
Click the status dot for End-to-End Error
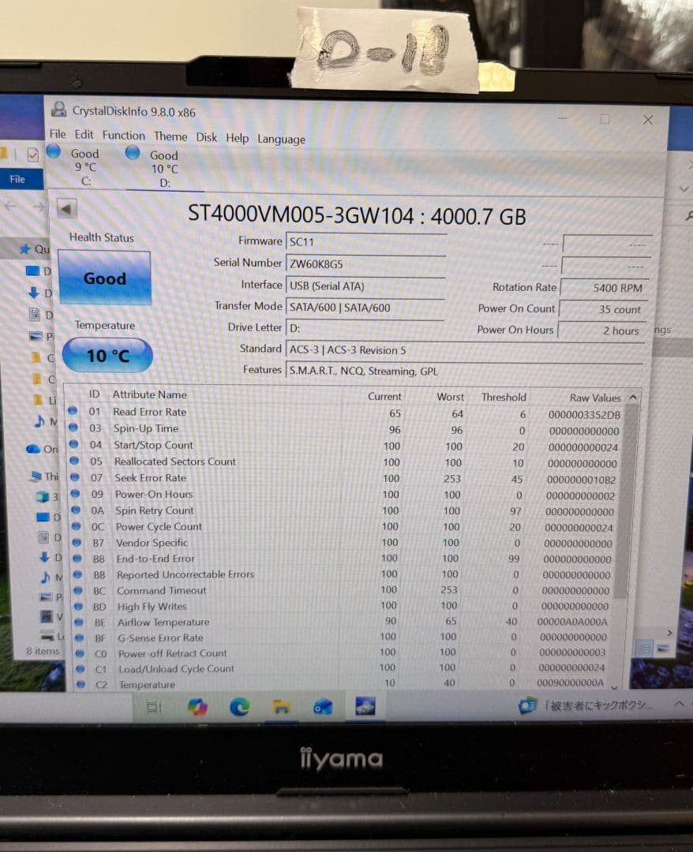tap(77, 558)
